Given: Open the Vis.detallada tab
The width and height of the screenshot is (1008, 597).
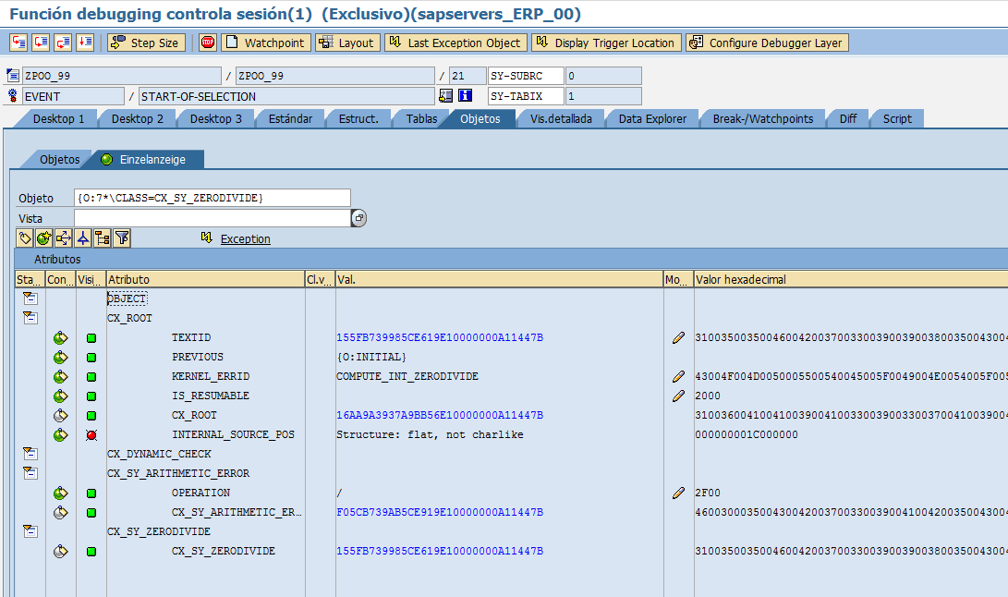Looking at the screenshot, I should point(561,119).
